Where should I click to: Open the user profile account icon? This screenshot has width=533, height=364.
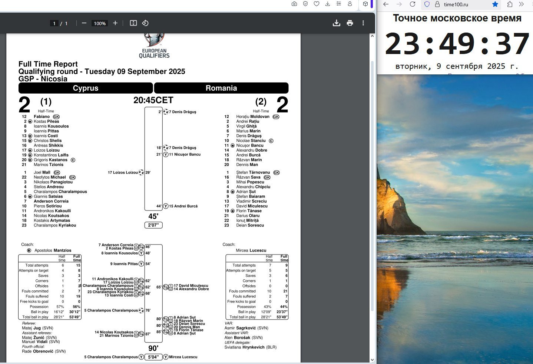click(x=350, y=4)
